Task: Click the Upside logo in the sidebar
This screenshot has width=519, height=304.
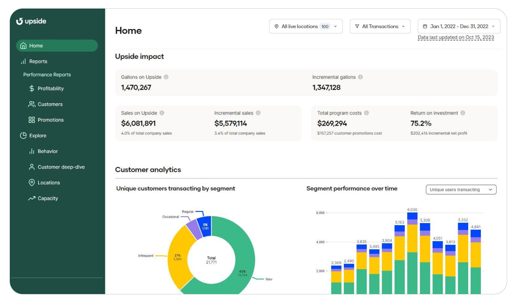Action: 31,21
